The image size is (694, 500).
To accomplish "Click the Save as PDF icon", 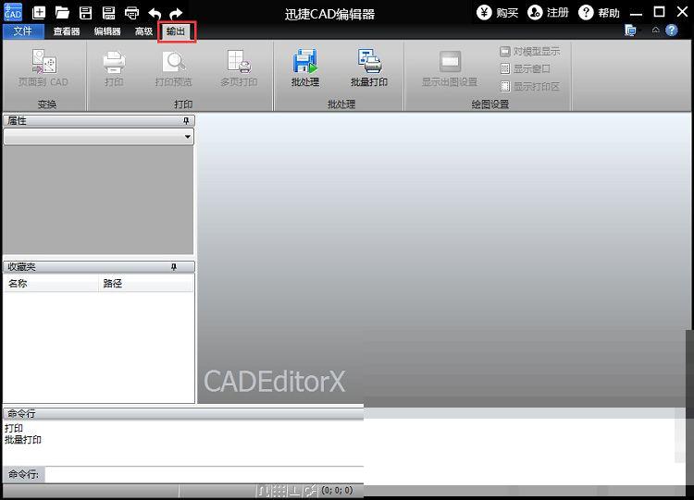I will 108,12.
